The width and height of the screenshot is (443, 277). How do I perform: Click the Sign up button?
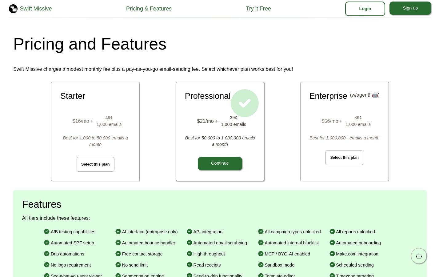tap(410, 8)
